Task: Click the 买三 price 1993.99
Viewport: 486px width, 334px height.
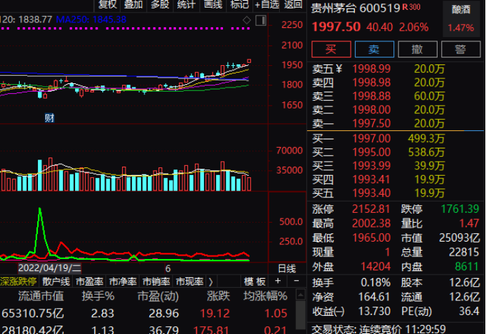Action: coord(371,166)
